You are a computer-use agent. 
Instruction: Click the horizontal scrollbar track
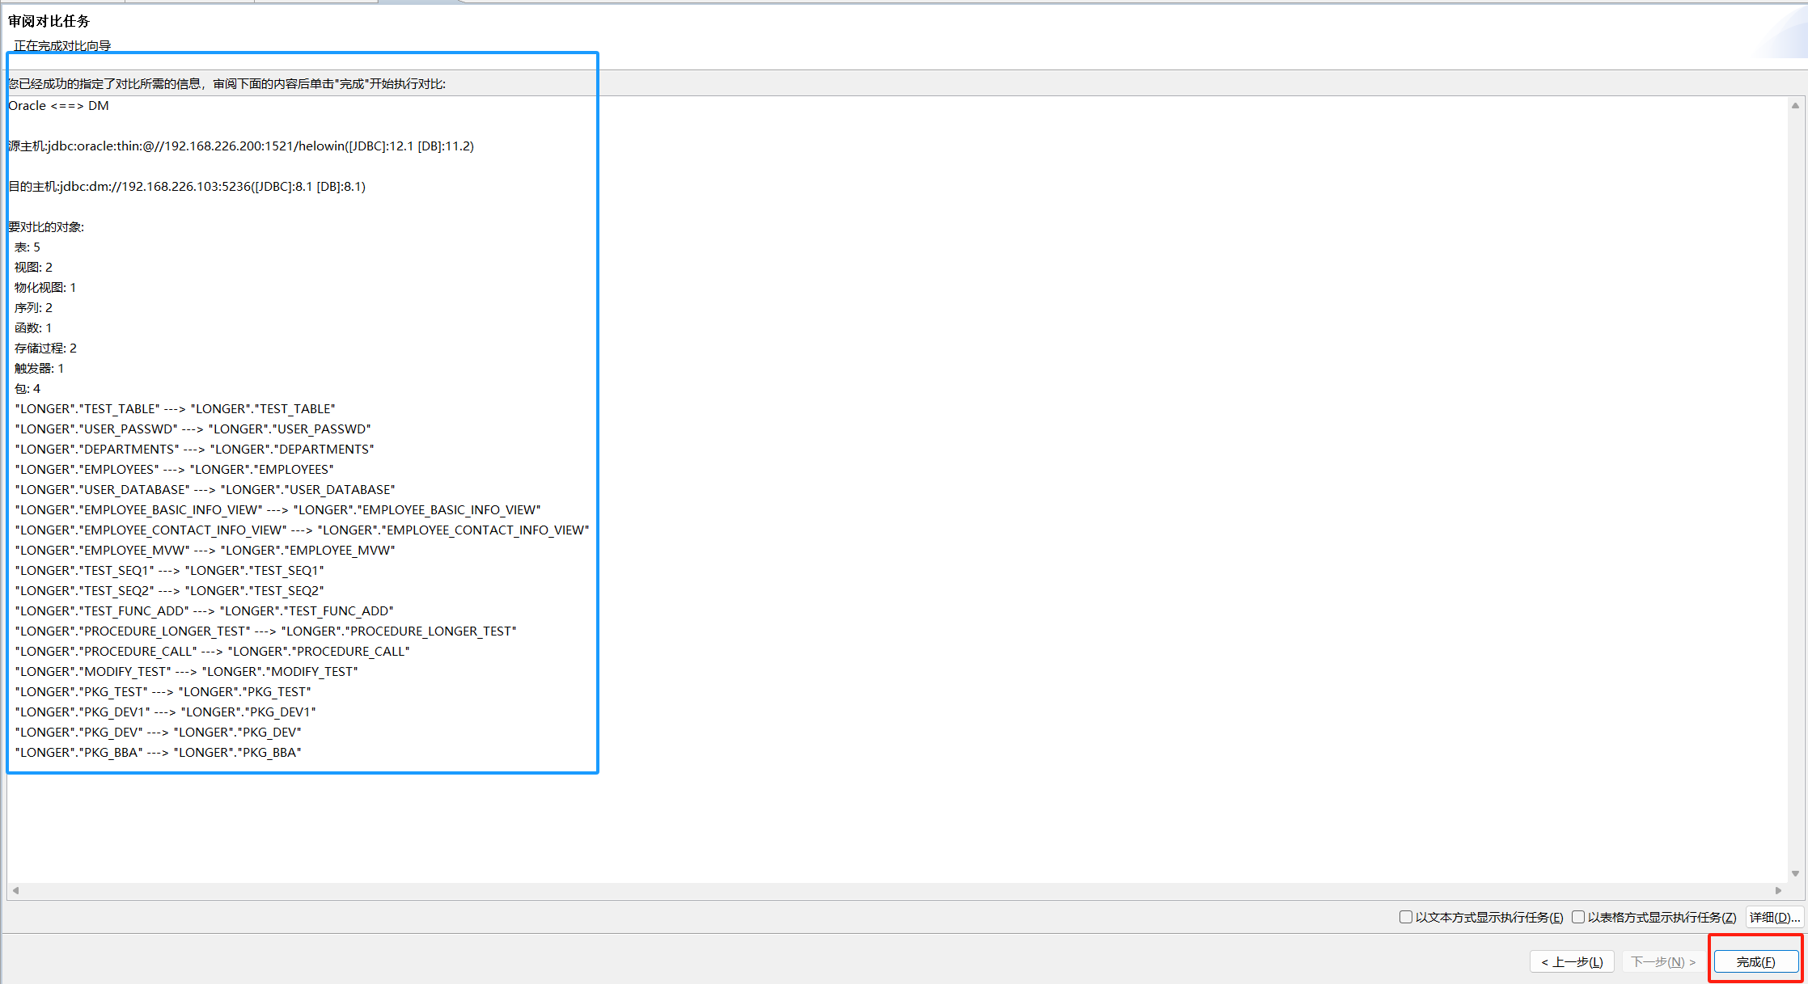[x=890, y=890]
